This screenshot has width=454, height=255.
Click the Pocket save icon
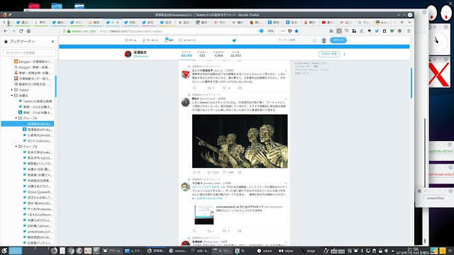click(x=290, y=31)
